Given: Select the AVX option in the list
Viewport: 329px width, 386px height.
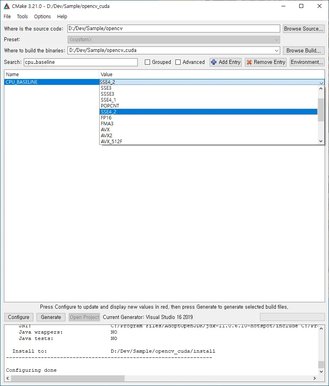Looking at the screenshot, I should pyautogui.click(x=208, y=129).
